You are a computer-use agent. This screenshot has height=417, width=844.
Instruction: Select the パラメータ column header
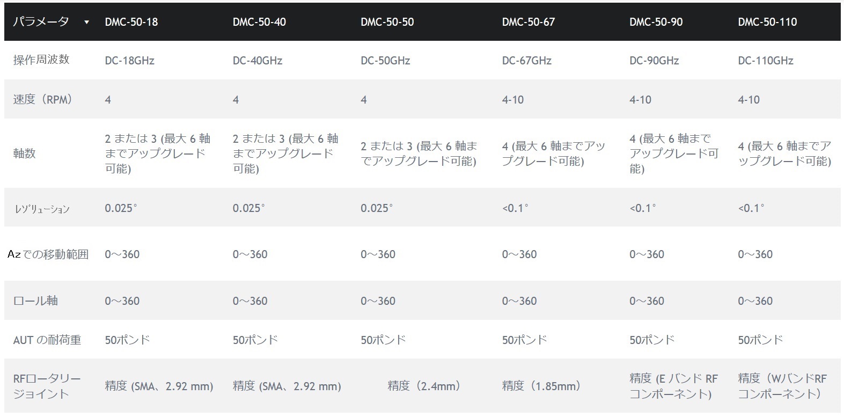[41, 22]
